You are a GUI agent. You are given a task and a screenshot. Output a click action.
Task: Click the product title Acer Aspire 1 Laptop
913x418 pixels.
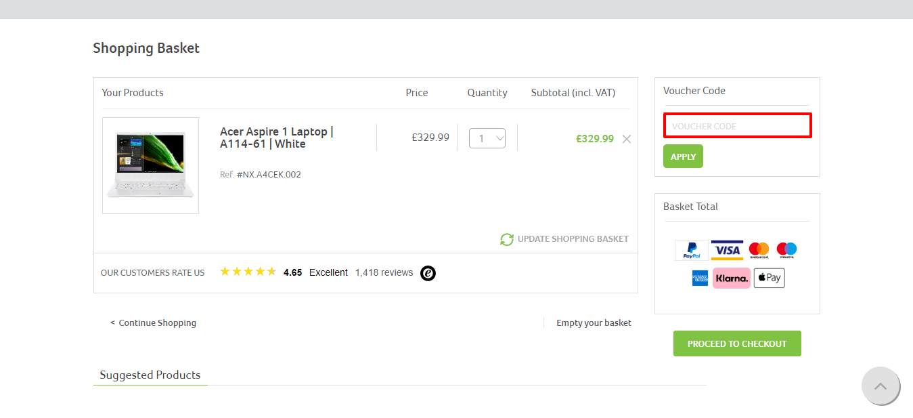(276, 138)
